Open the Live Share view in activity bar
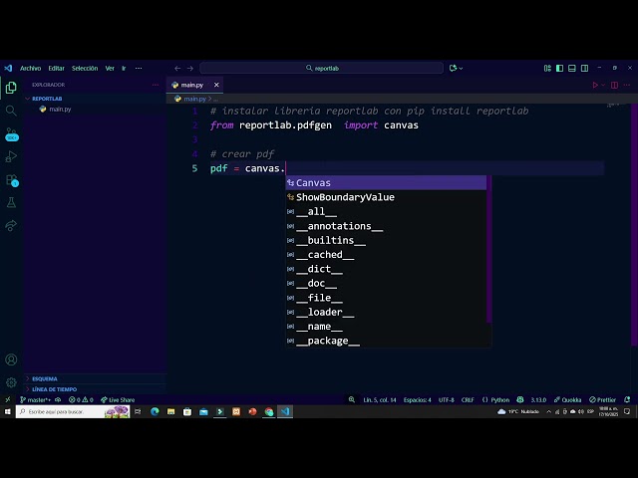 click(11, 225)
